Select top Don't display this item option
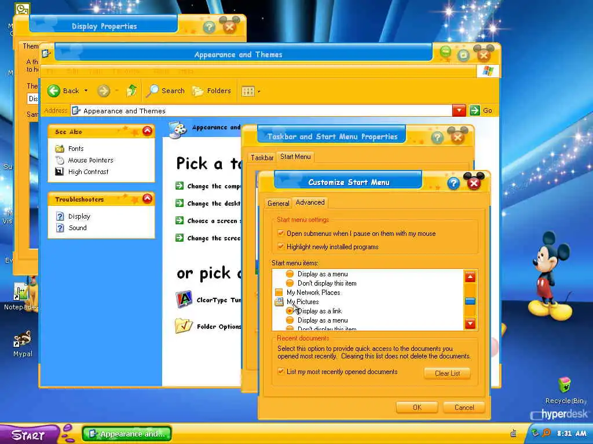593x444 pixels. (x=290, y=283)
